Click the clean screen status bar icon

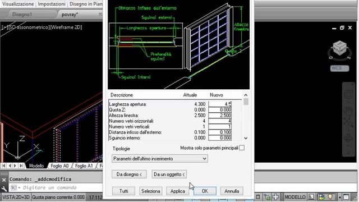click(346, 197)
